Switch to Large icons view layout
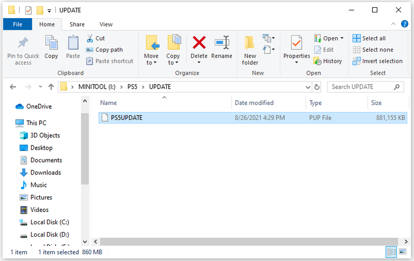Image resolution: width=414 pixels, height=261 pixels. 403,252
